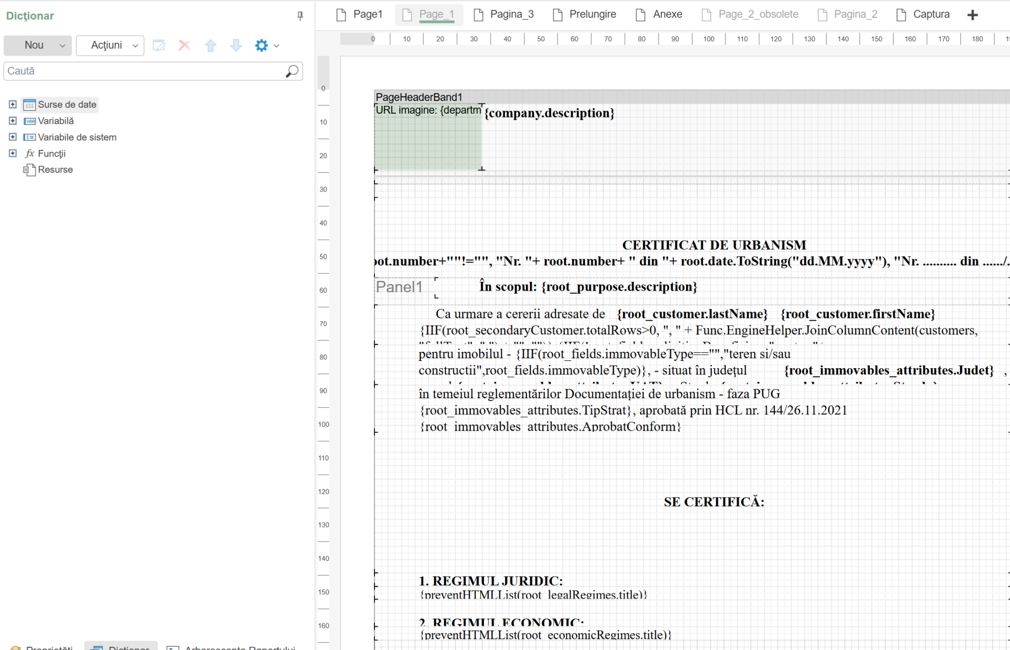Open the Acțiuni dropdown menu
Viewport: 1010px width, 650px height.
point(110,45)
